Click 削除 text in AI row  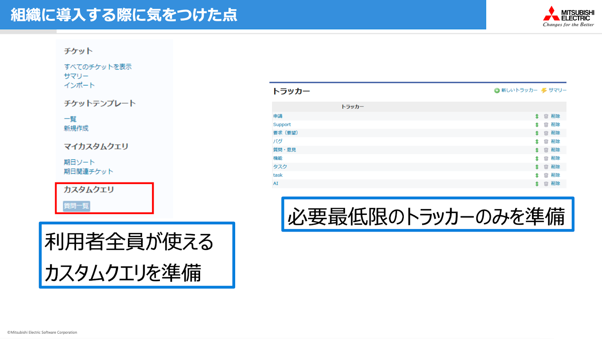pyautogui.click(x=555, y=184)
